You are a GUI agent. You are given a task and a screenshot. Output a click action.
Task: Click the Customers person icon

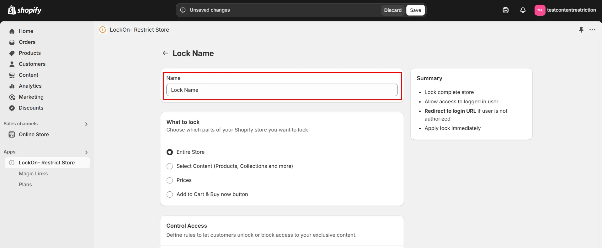12,64
